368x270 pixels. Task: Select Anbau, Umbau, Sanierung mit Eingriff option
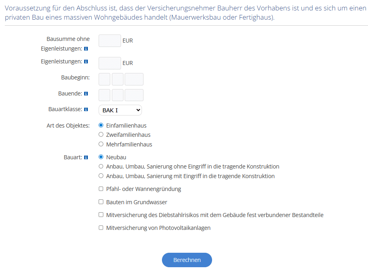click(101, 176)
